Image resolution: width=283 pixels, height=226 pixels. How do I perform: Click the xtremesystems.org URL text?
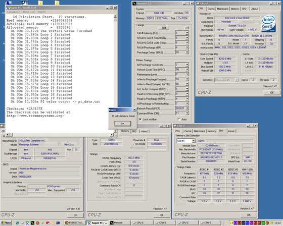pos(35,116)
